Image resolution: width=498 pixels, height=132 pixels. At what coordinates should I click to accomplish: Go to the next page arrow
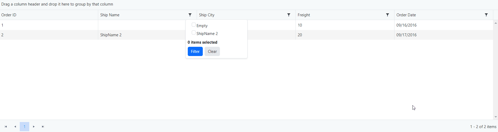click(34, 127)
